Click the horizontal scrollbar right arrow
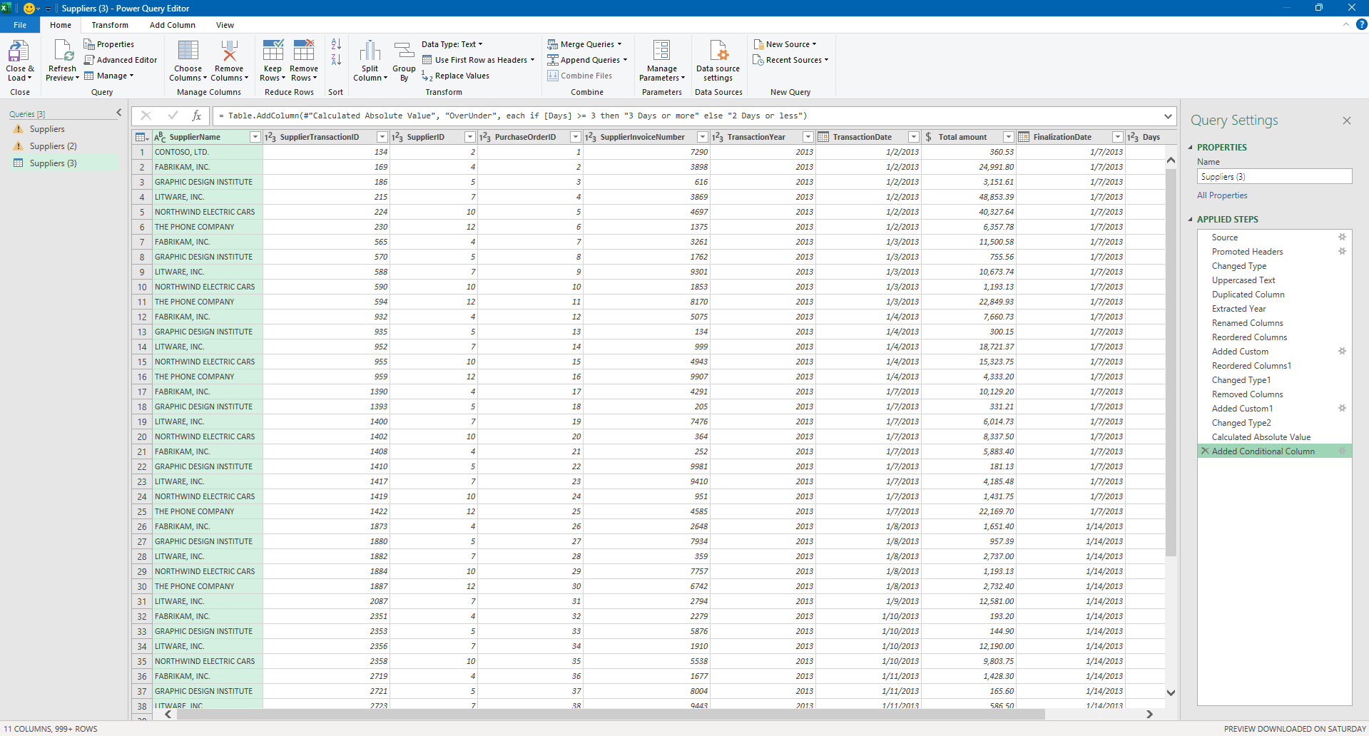The image size is (1369, 736). pos(1149,714)
